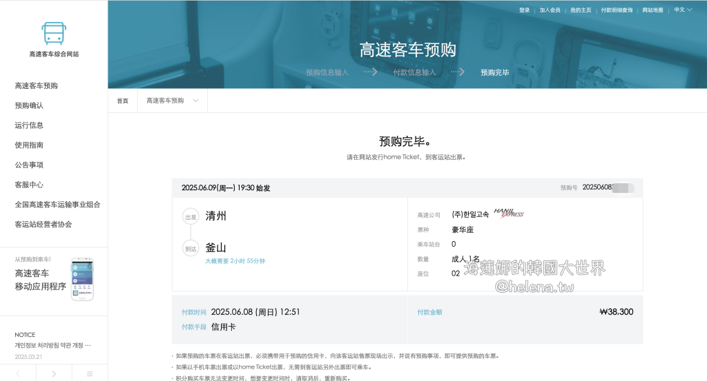Click the bus logo icon
The height and width of the screenshot is (381, 707).
click(x=54, y=32)
